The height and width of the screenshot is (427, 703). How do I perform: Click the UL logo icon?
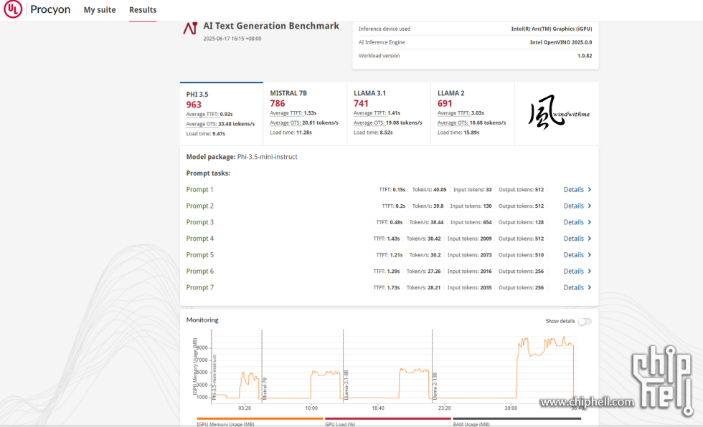click(13, 9)
